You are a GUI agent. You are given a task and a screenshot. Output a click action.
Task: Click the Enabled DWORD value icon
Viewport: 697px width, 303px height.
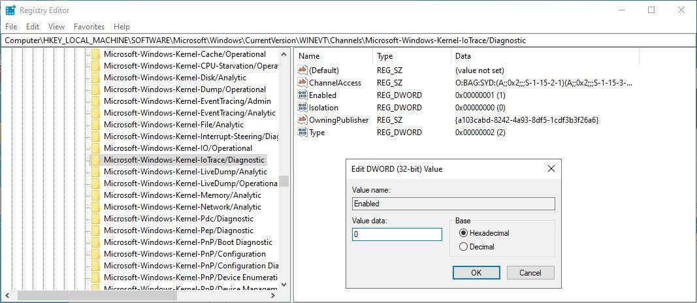pyautogui.click(x=302, y=95)
